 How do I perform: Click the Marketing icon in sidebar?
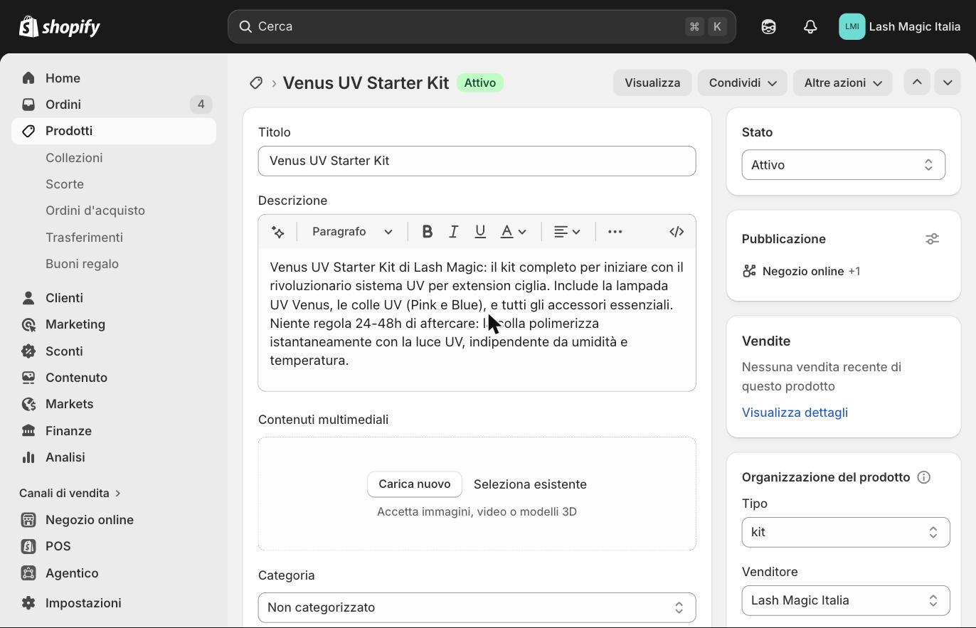pyautogui.click(x=28, y=324)
